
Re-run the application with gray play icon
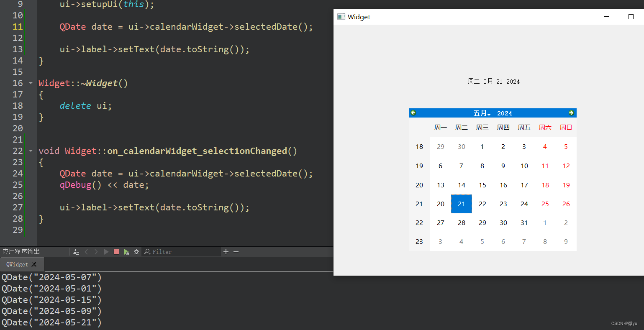tap(106, 252)
